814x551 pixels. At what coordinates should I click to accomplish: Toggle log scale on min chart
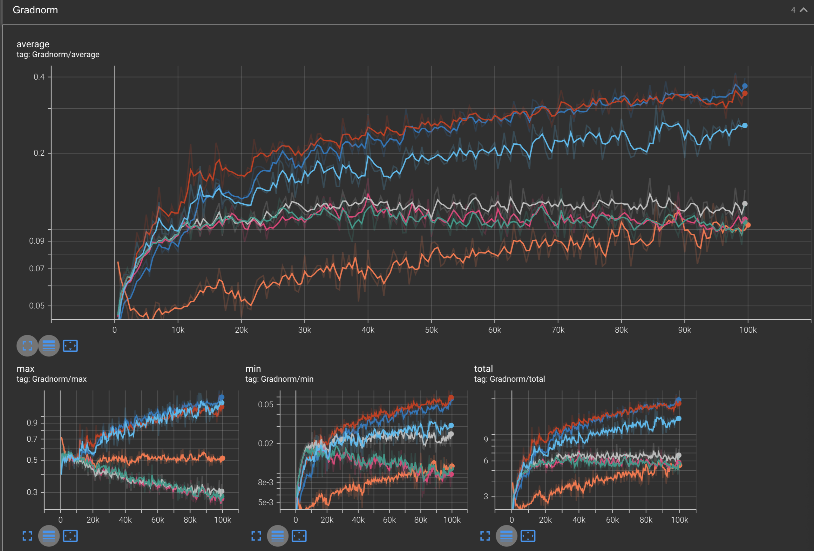point(278,536)
